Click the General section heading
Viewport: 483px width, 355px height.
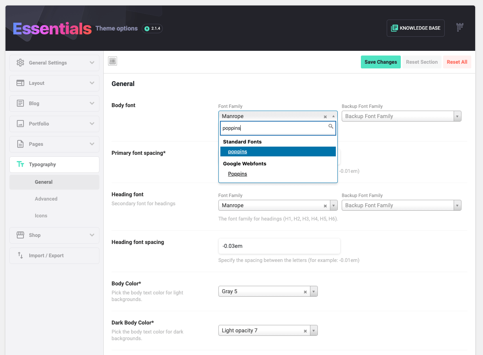123,84
